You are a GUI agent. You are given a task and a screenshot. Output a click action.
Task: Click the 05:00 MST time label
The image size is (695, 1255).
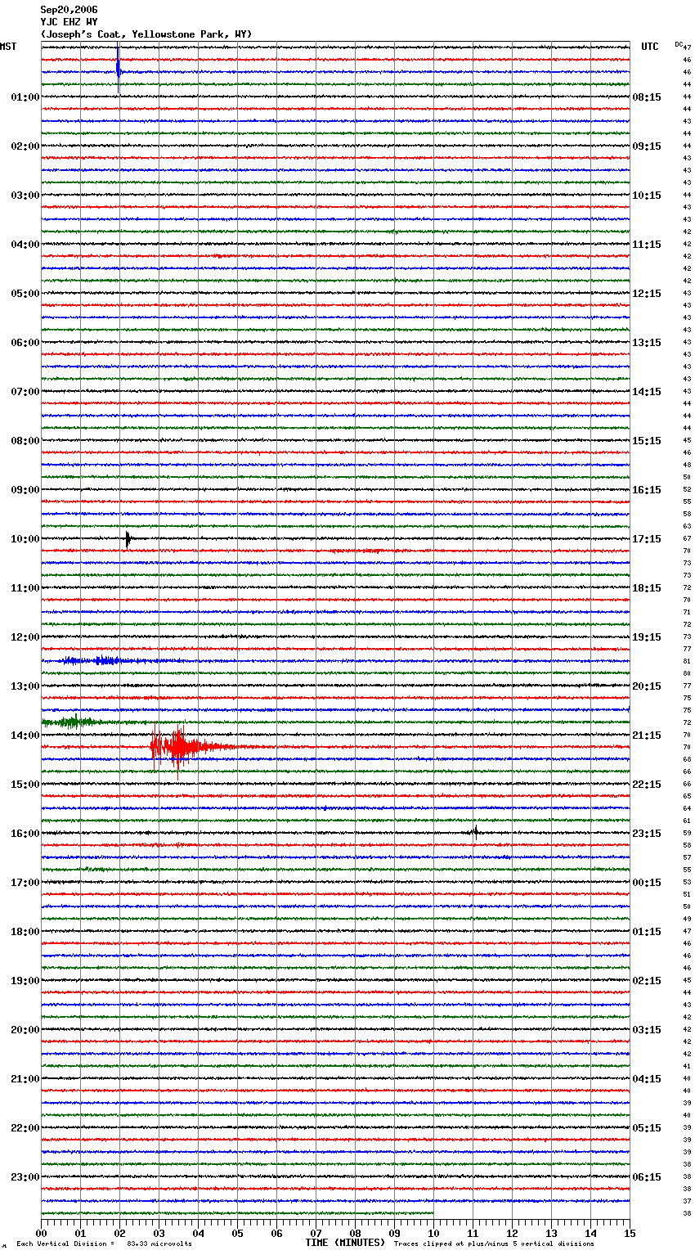pyautogui.click(x=25, y=294)
